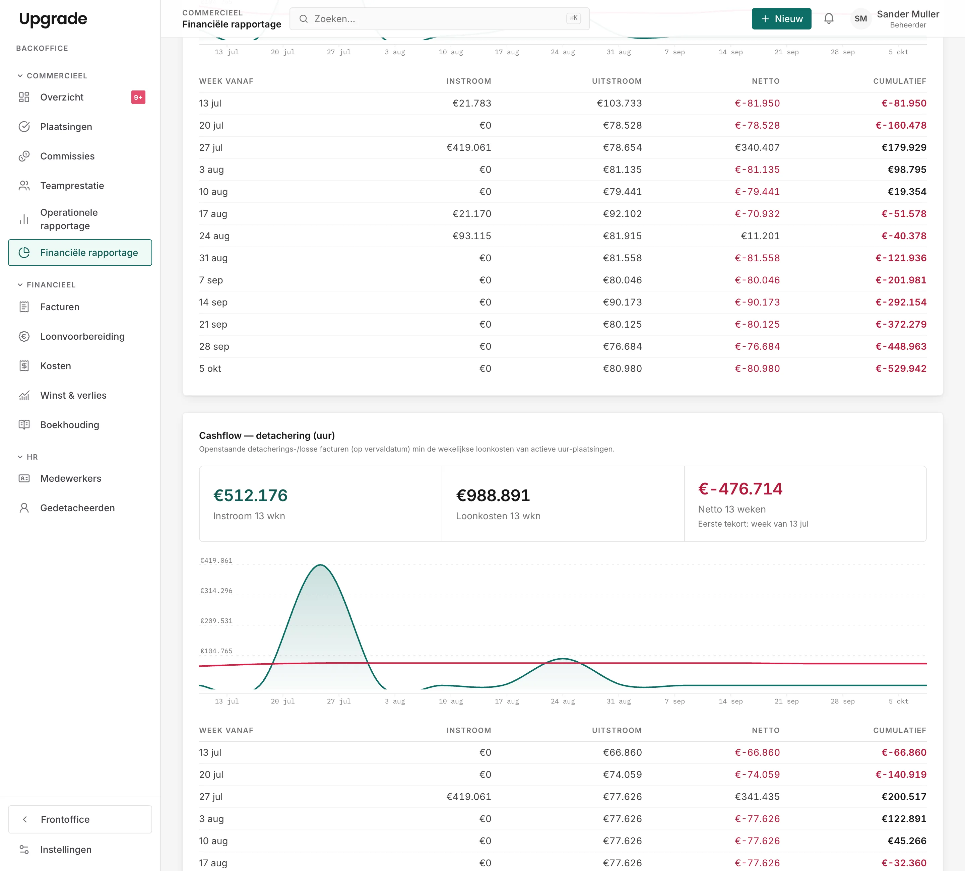Click the Overzicht dashboard icon

pyautogui.click(x=24, y=97)
